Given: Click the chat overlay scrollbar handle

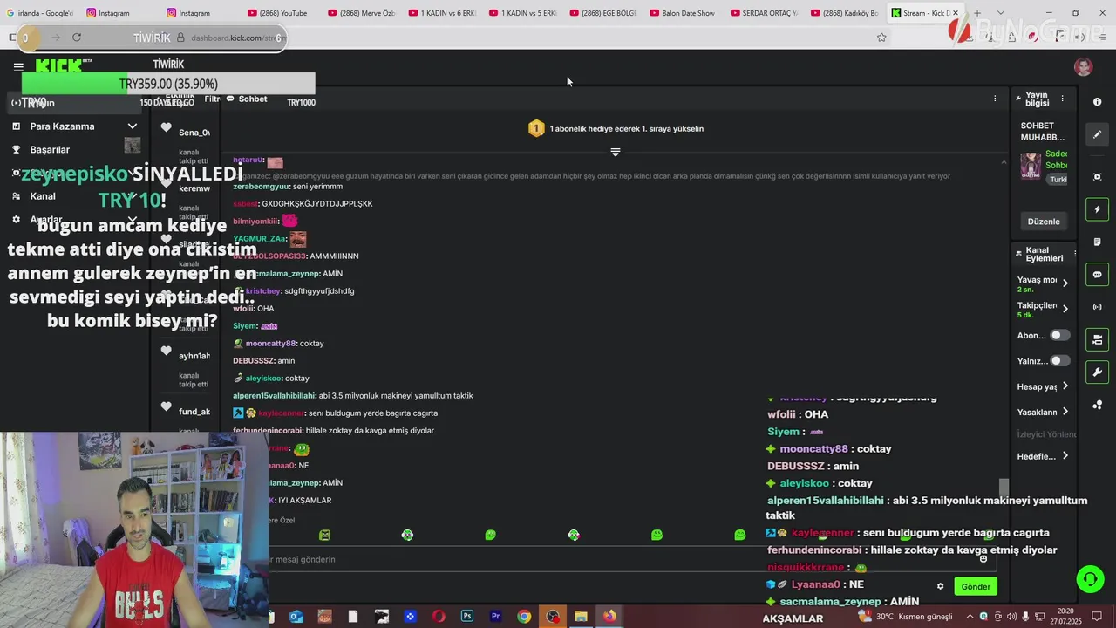Looking at the screenshot, I should coord(1004,487).
